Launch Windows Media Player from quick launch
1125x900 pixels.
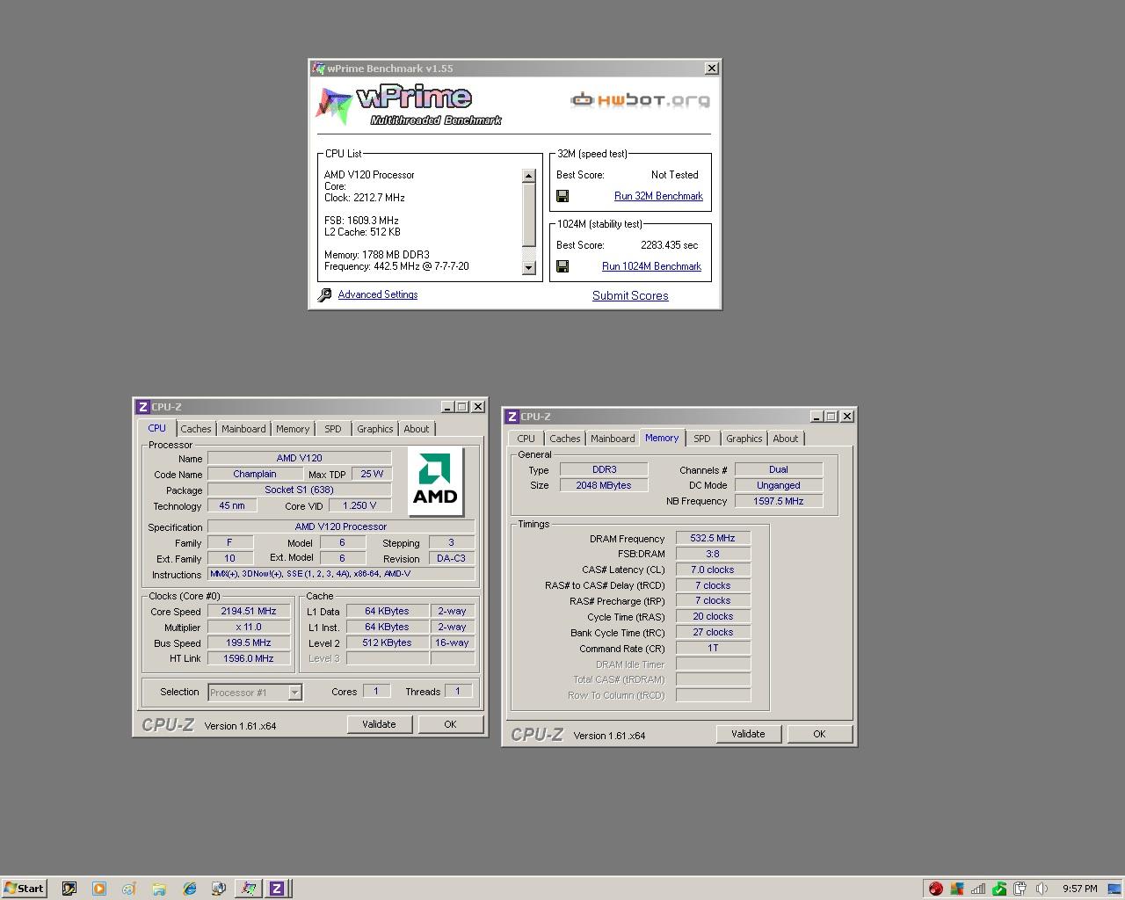coord(99,889)
